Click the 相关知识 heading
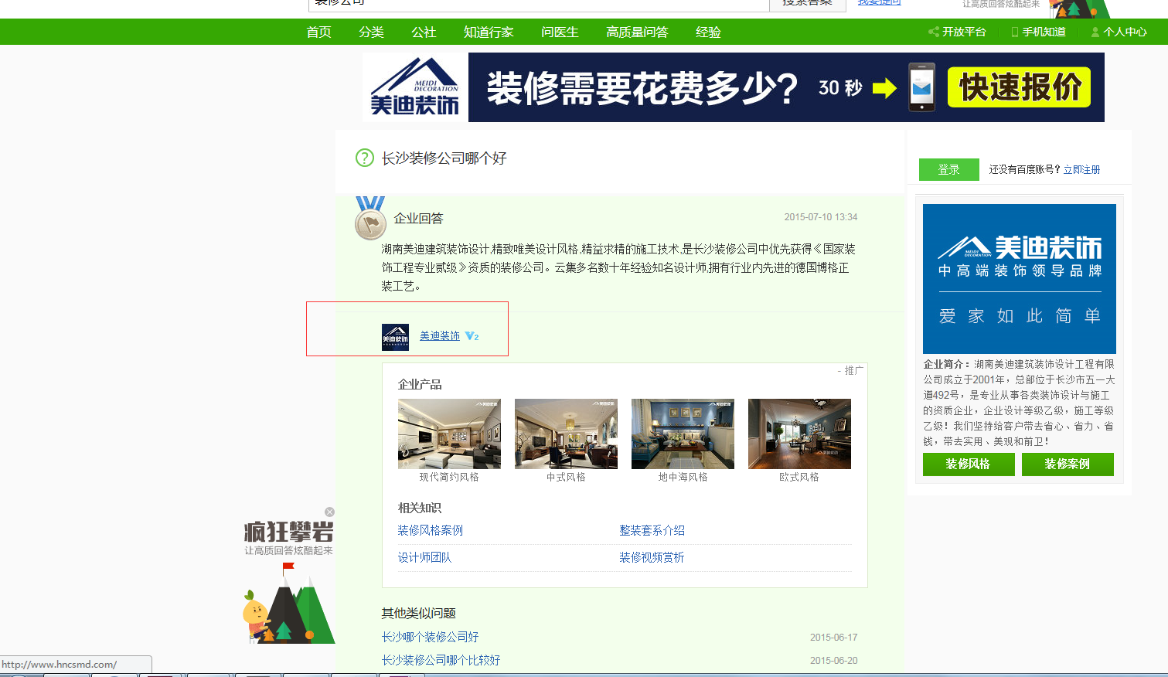 420,508
